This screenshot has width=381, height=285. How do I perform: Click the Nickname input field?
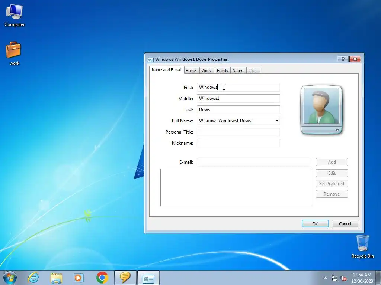tap(238, 143)
